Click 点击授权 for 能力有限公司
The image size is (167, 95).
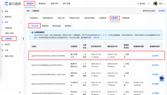point(155,56)
